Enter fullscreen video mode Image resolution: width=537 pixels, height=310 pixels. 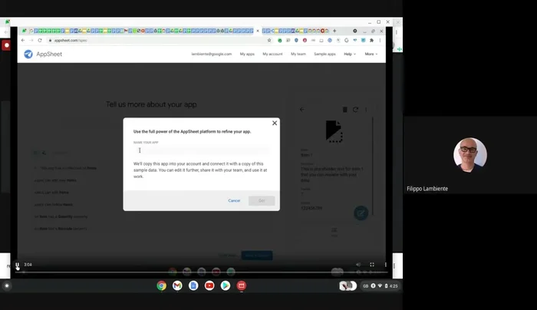click(x=372, y=265)
